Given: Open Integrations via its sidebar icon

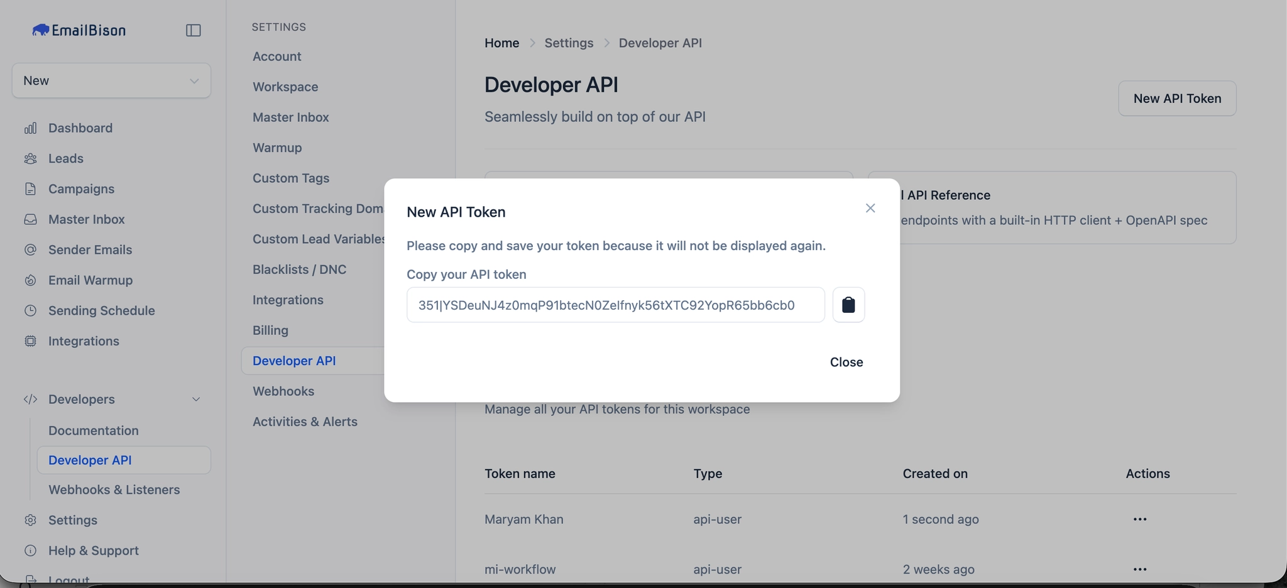Looking at the screenshot, I should point(31,340).
